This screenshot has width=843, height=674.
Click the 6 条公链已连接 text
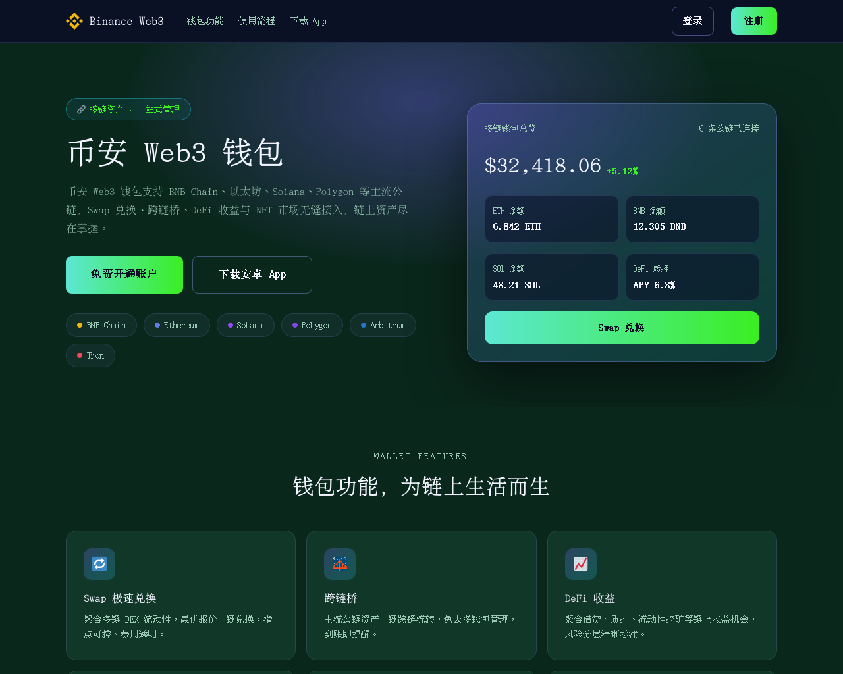pyautogui.click(x=729, y=128)
